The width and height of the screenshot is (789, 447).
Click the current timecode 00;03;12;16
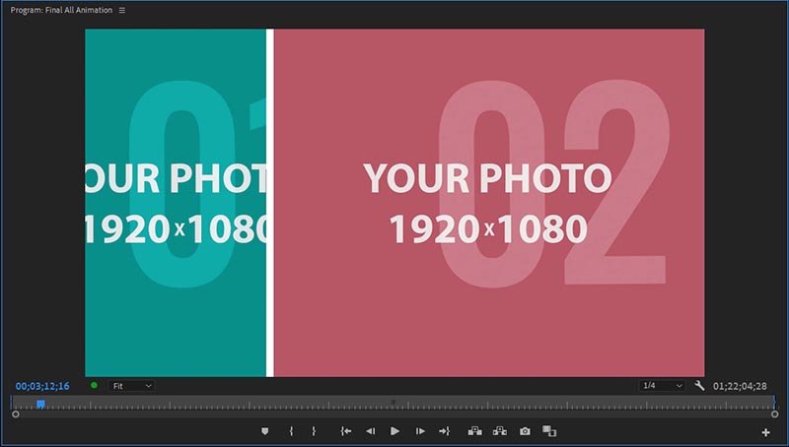click(x=42, y=386)
